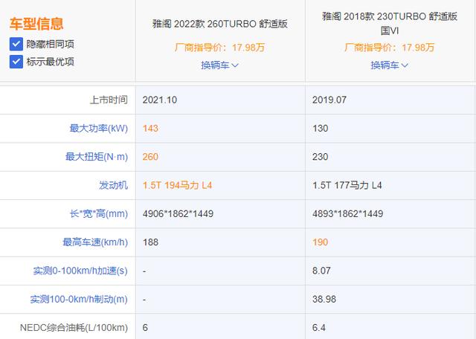The height and width of the screenshot is (339, 476).
Task: Click the 实测100-0km/h制动(m) link
Action: (79, 300)
